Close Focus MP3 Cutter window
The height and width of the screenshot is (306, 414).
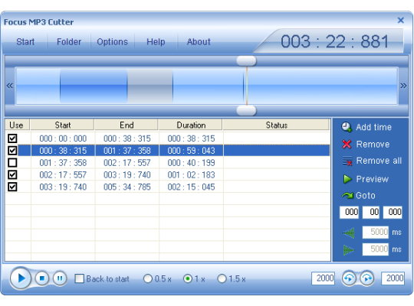point(400,21)
